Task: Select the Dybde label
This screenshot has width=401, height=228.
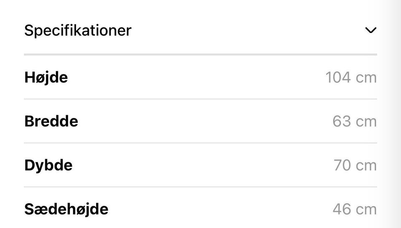Action: [x=48, y=165]
